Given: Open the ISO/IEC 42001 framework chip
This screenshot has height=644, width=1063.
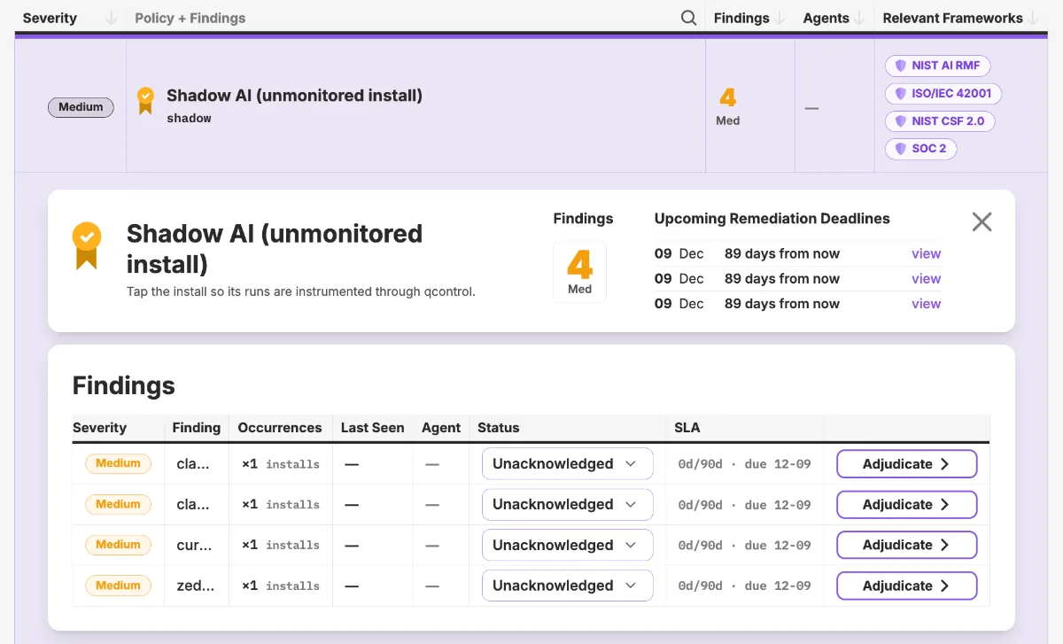Looking at the screenshot, I should coord(943,93).
